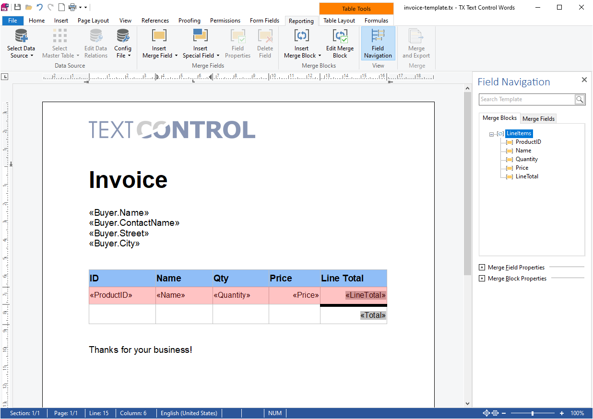Click the Select Master Table button

(x=60, y=44)
